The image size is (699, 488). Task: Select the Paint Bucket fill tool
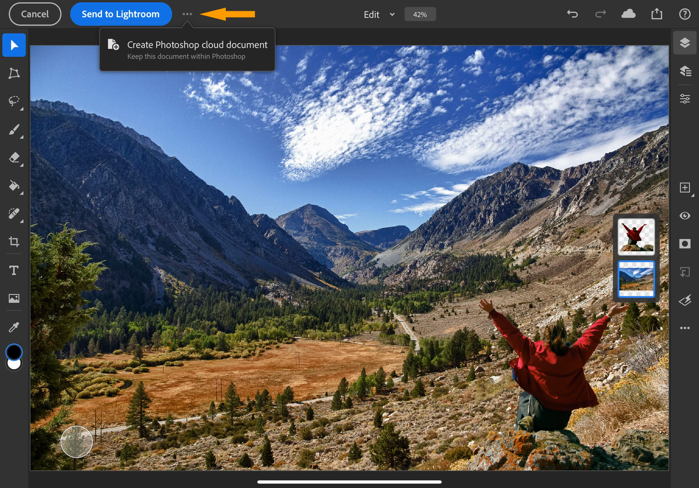14,185
